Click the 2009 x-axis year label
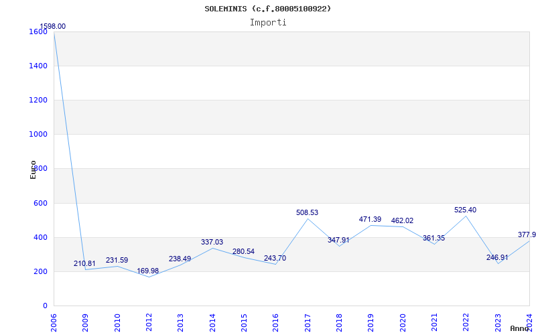 [85, 323]
